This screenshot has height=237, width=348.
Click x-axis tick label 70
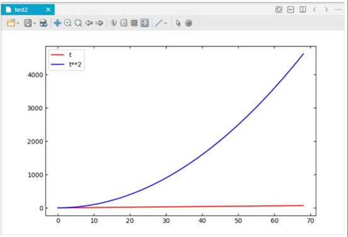311,221
